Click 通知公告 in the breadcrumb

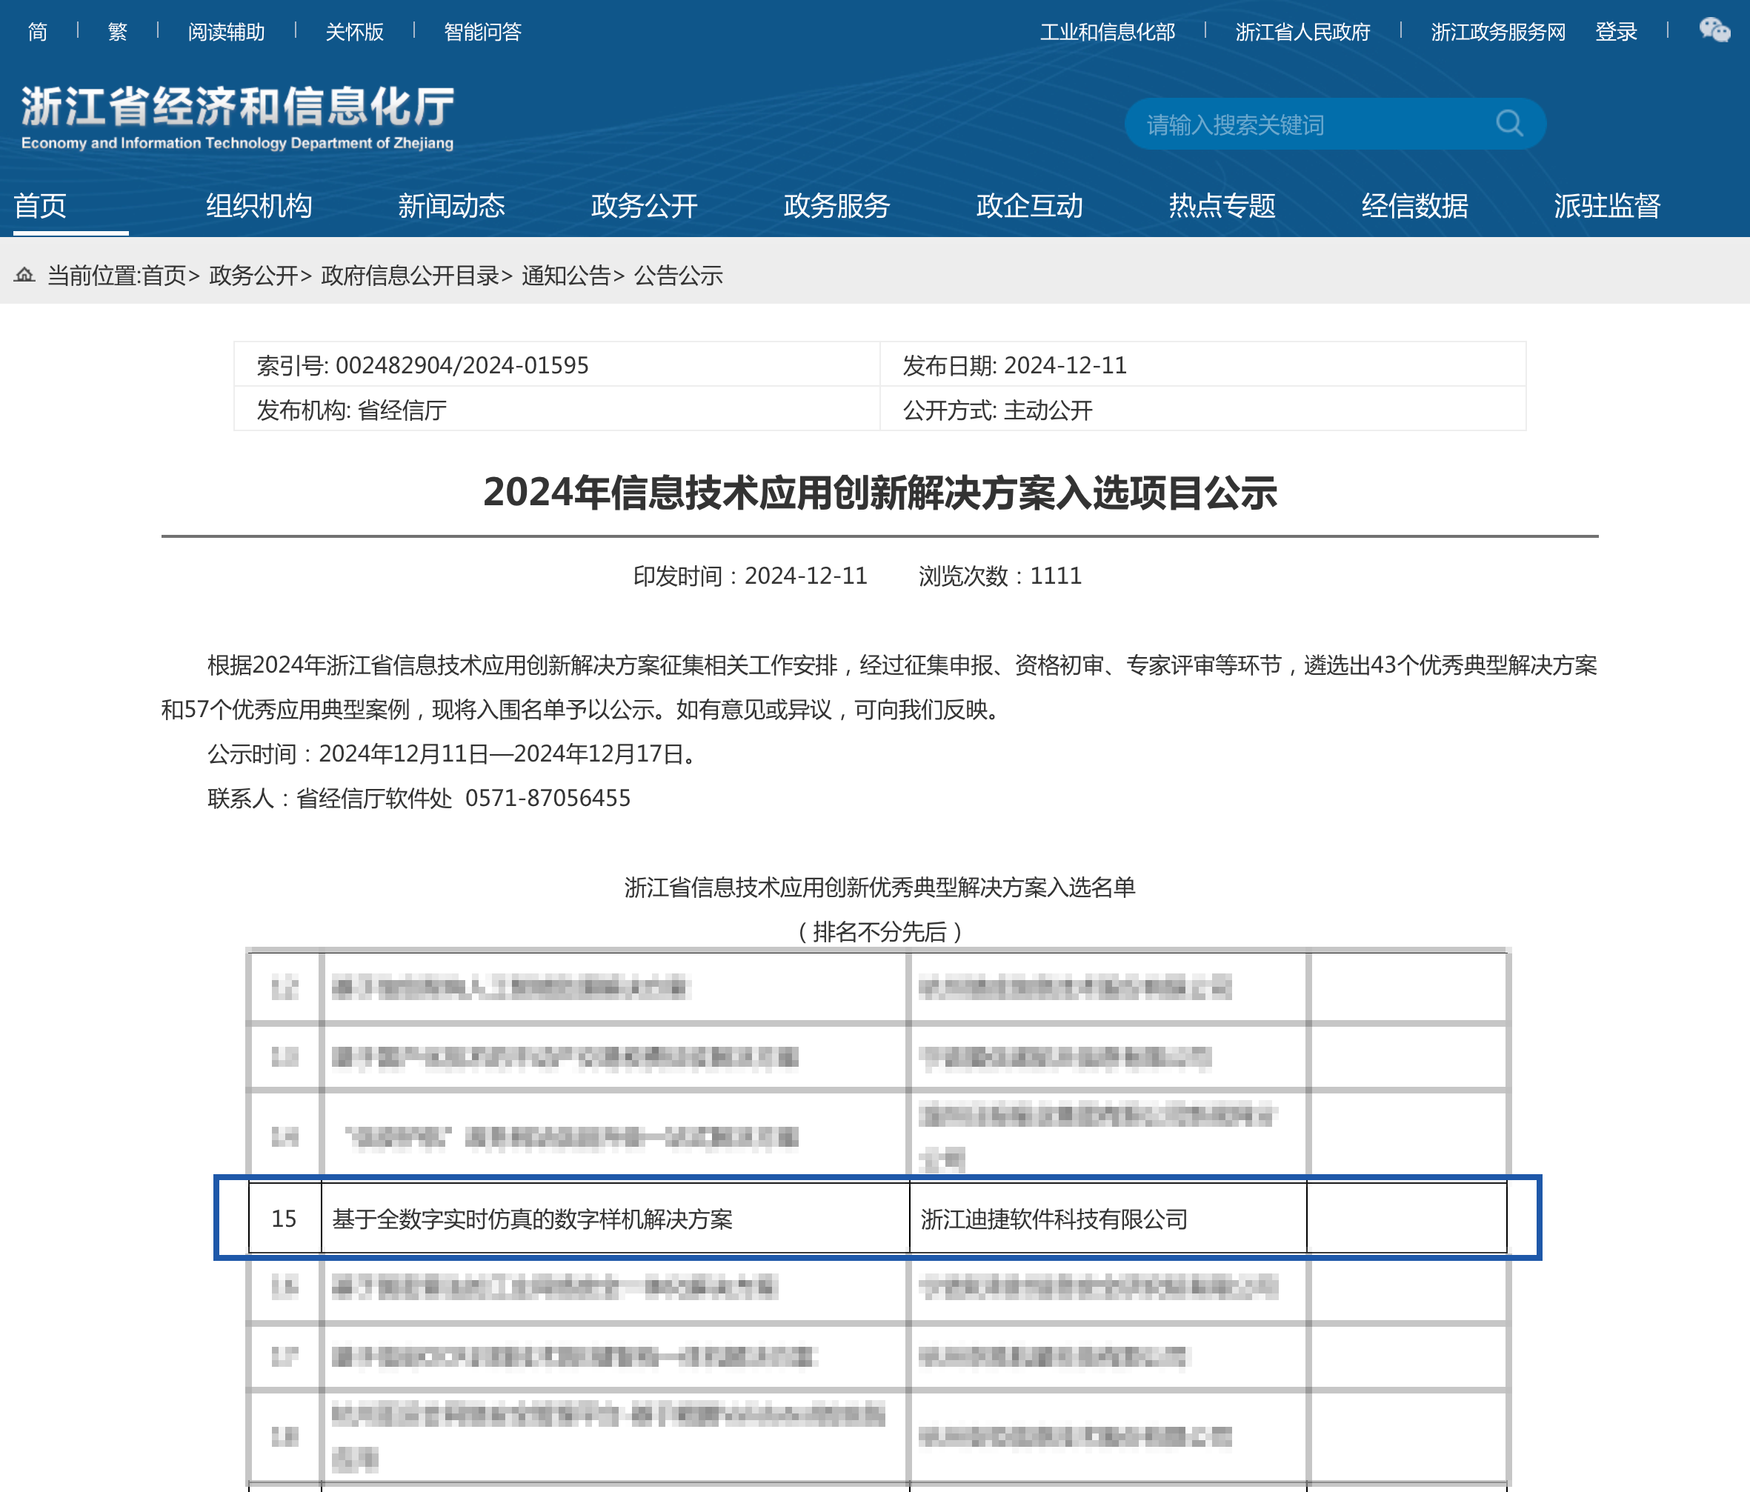[x=565, y=276]
